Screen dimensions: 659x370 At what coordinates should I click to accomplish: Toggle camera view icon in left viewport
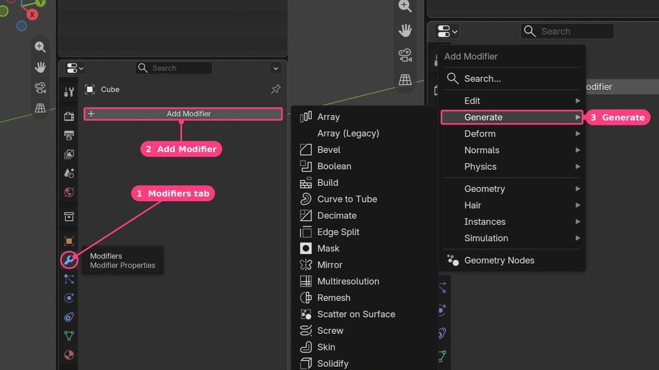point(40,88)
